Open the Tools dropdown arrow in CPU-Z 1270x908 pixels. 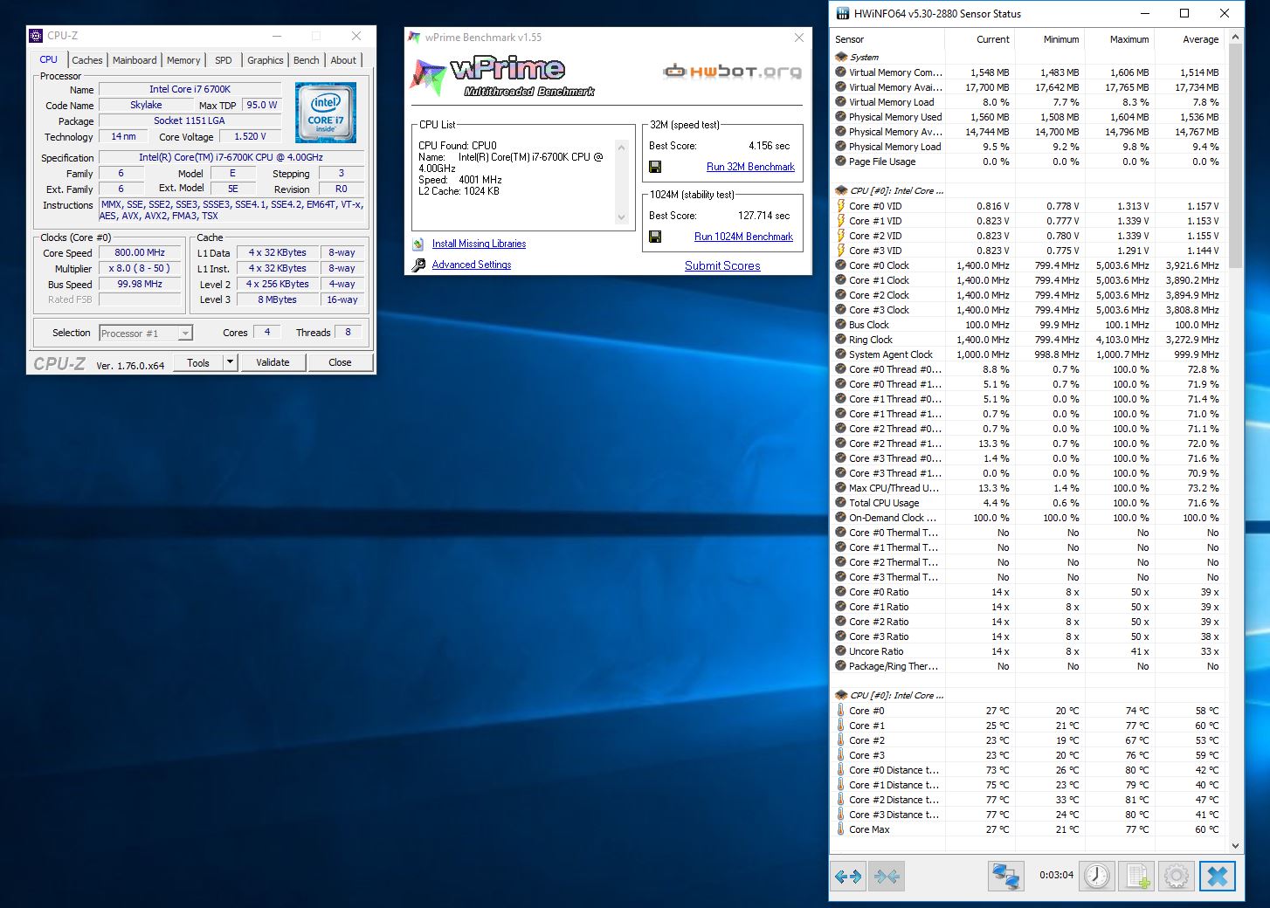[x=230, y=362]
